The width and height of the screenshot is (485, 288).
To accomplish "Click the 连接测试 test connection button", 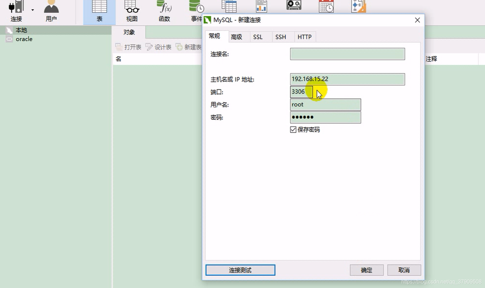I will point(240,270).
